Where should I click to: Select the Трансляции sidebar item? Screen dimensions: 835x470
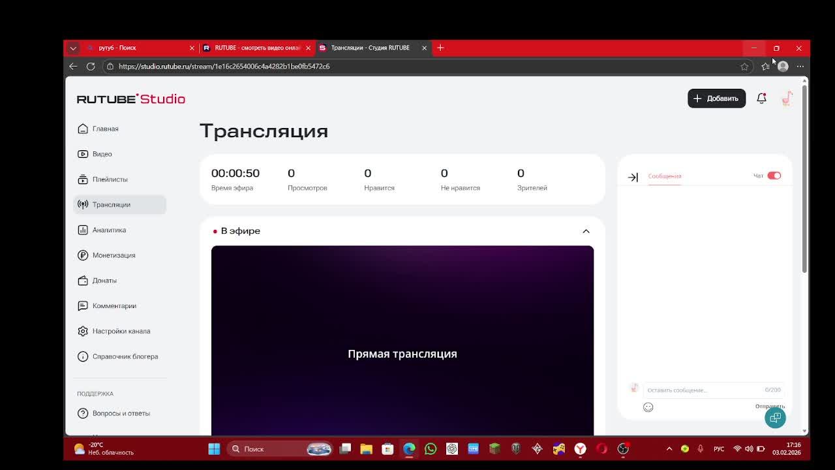120,204
